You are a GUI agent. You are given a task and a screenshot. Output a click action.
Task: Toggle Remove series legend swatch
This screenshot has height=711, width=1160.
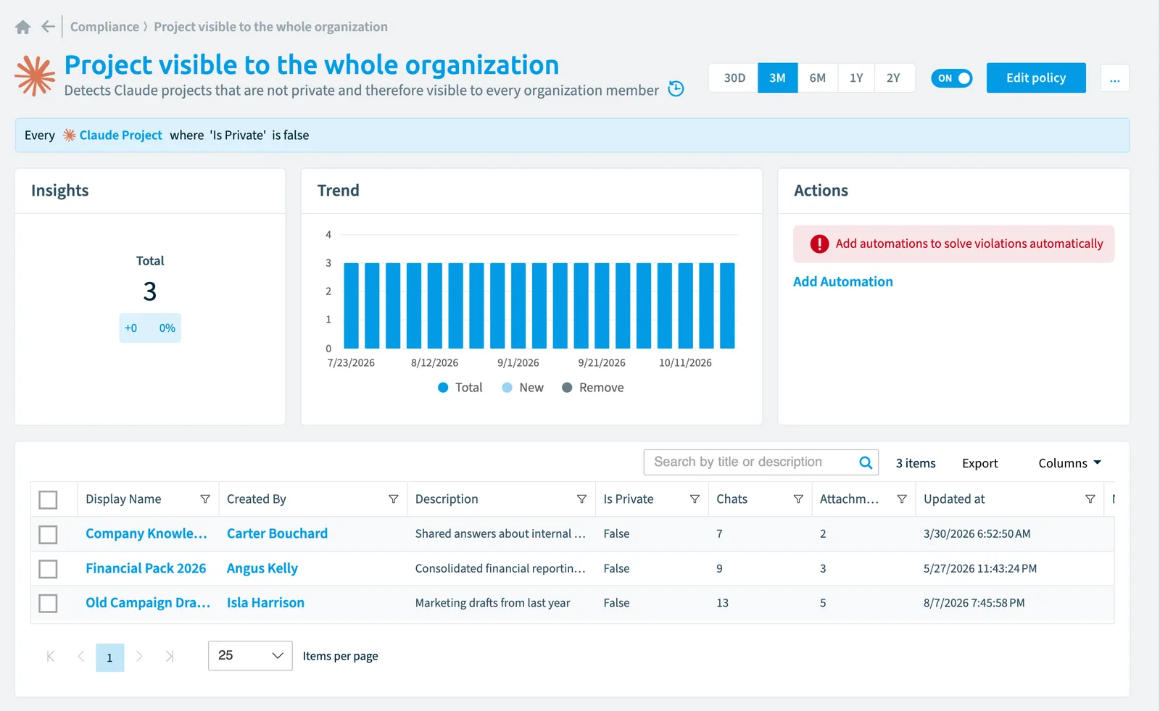pyautogui.click(x=567, y=388)
